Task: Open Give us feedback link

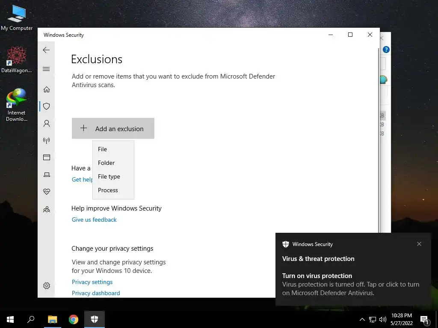Action: [94, 220]
